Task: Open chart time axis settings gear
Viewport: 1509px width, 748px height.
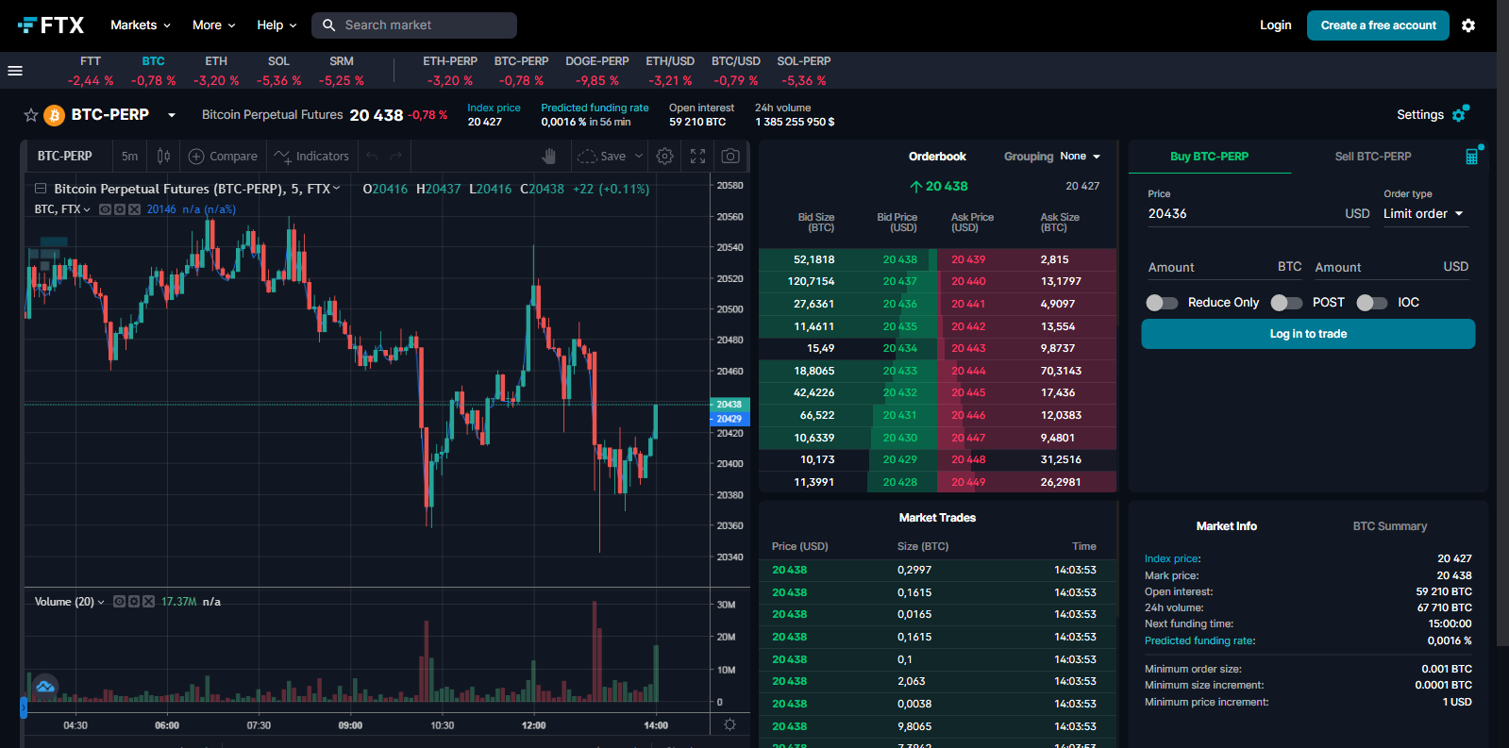Action: point(729,724)
